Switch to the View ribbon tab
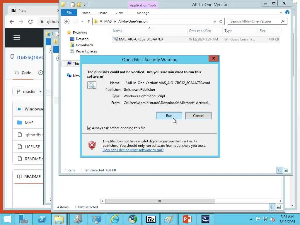 tap(119, 13)
